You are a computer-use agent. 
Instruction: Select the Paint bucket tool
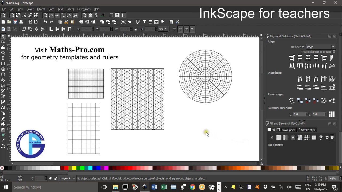(x=3, y=124)
